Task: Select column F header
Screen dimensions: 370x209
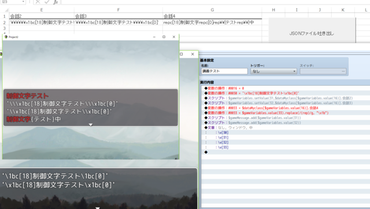Action: click(118, 10)
